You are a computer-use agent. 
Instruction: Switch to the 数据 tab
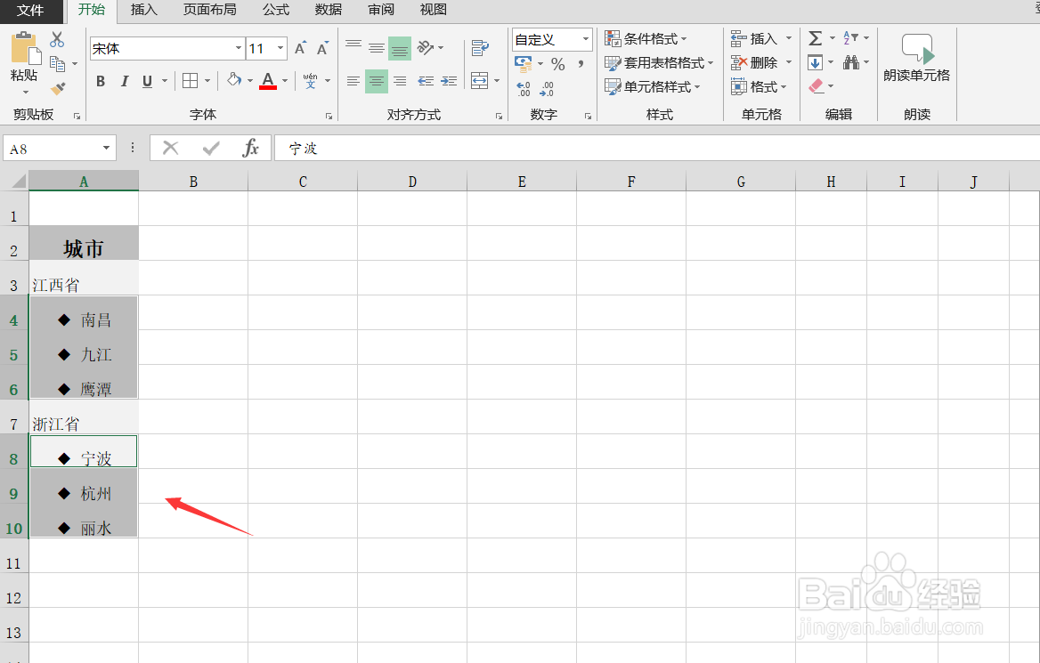point(329,10)
